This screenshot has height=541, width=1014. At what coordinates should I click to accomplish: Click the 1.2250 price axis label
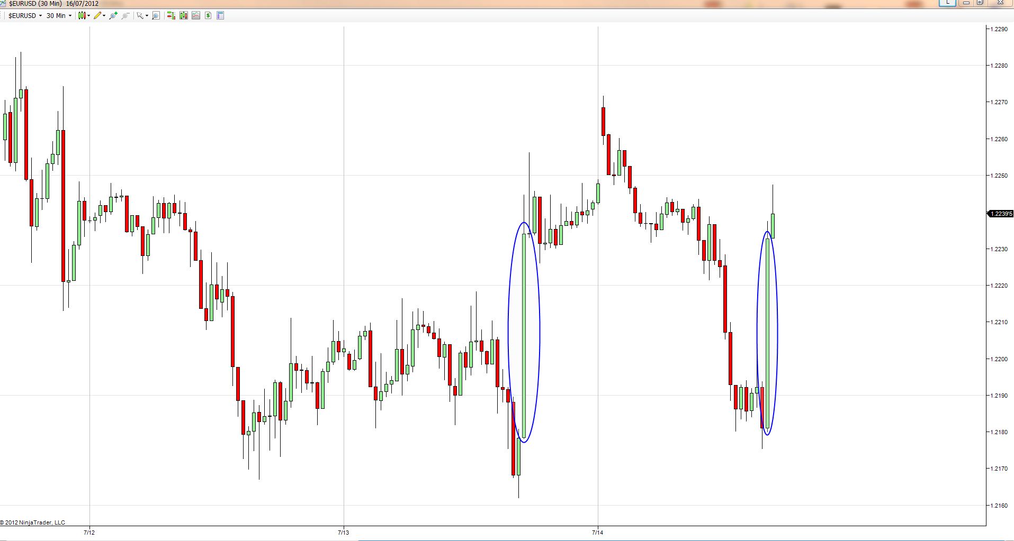pyautogui.click(x=999, y=176)
